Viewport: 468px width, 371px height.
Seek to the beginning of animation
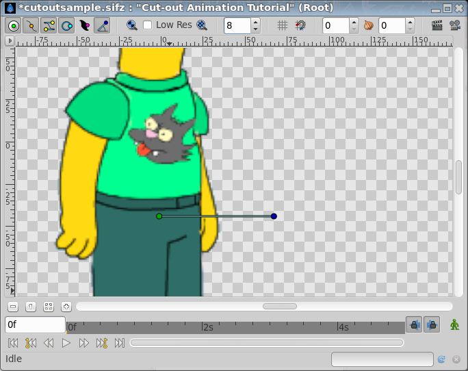pyautogui.click(x=13, y=343)
